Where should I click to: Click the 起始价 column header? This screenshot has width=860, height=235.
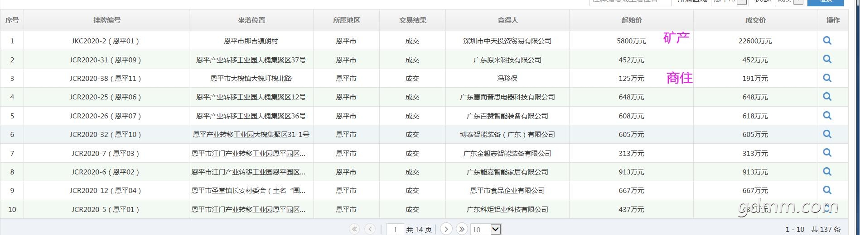[x=631, y=20]
